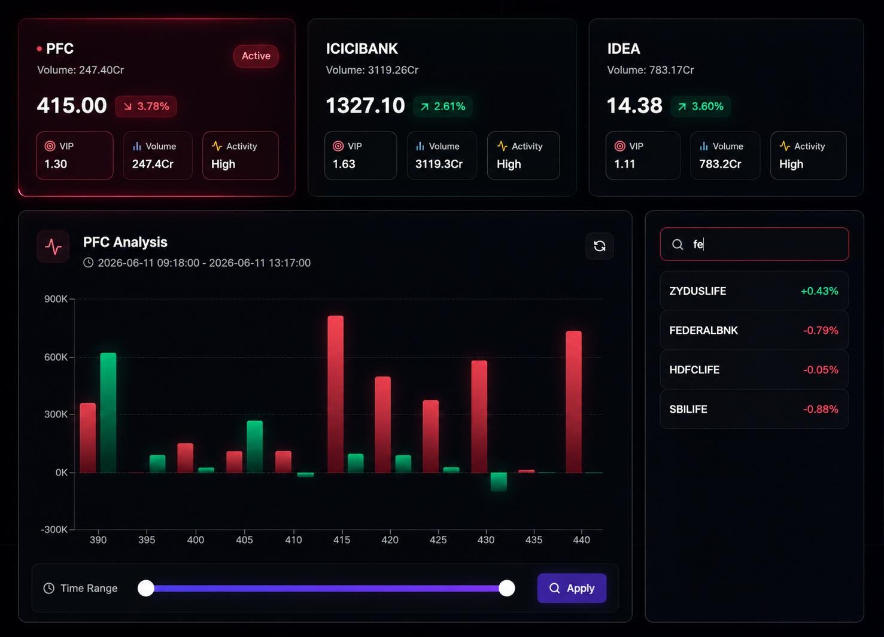
Task: Click the PFC Analysis pulse icon
Action: click(53, 246)
